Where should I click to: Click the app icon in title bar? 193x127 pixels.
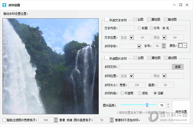(x=4, y=5)
